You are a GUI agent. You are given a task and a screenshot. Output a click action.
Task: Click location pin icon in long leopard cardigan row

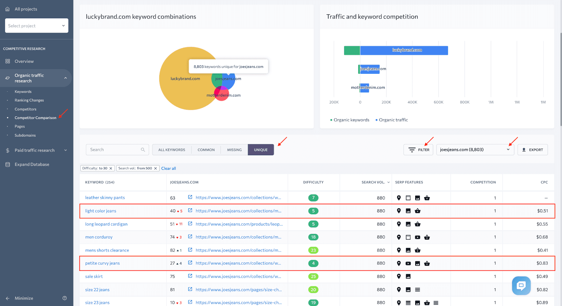399,224
